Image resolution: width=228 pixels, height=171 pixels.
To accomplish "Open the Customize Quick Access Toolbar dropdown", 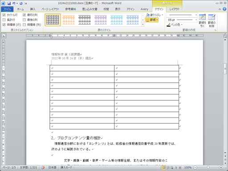I will click(26, 4).
